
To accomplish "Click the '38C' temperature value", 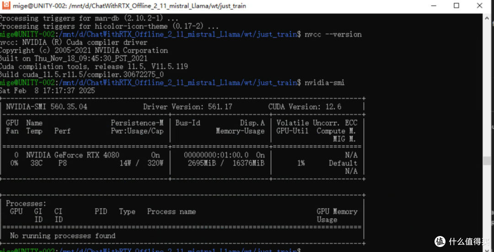I will click(37, 163).
